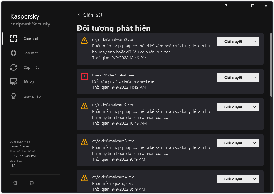The height and width of the screenshot is (194, 274).
Task: Click the support icon beside the gear
Action: click(32, 183)
